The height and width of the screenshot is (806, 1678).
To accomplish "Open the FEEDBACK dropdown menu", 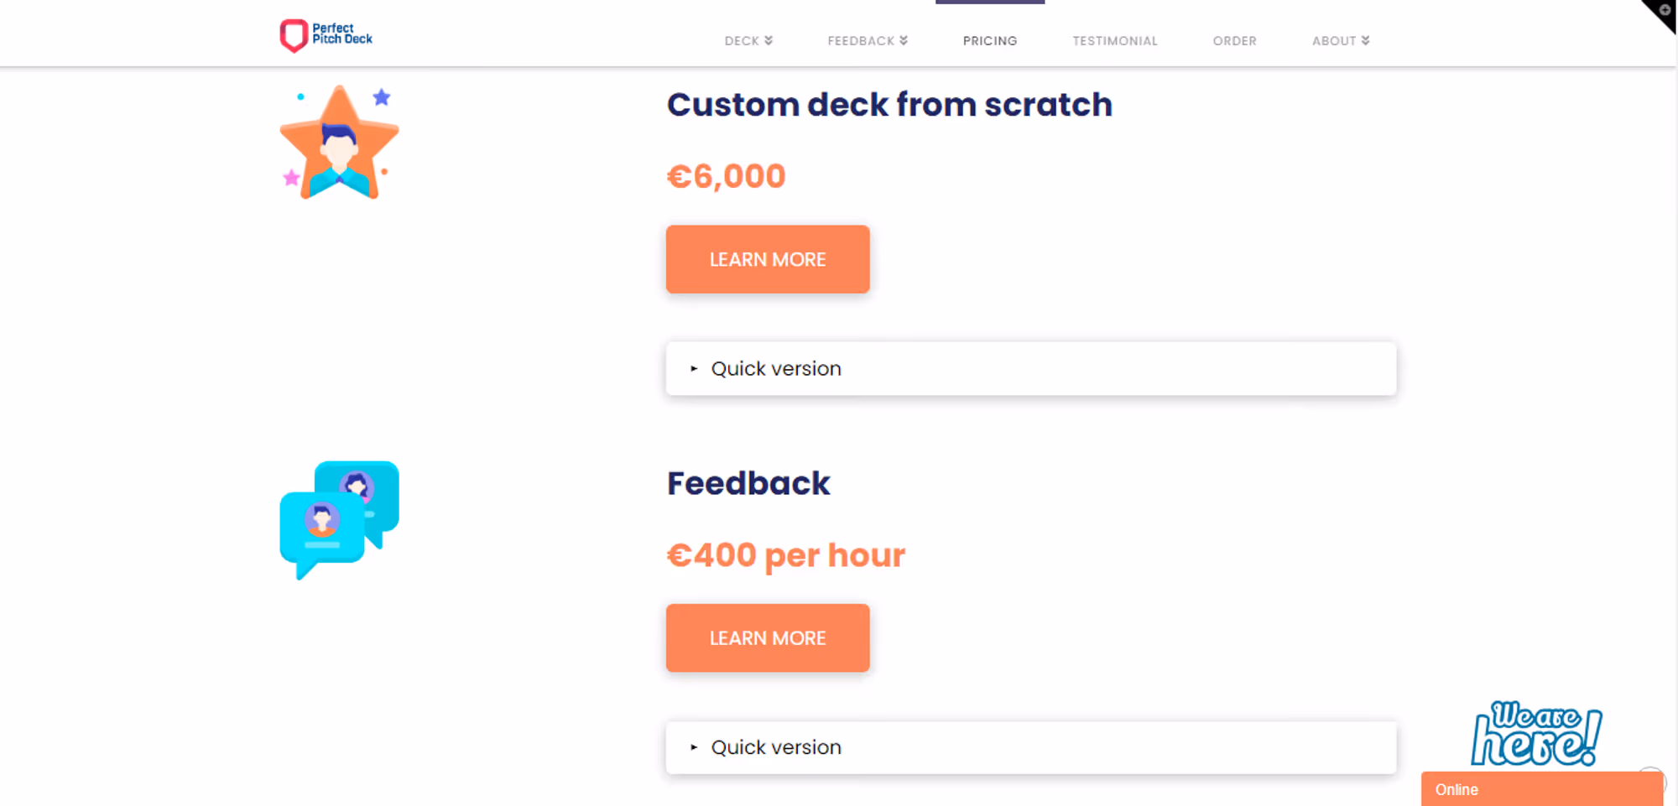I will pyautogui.click(x=868, y=40).
